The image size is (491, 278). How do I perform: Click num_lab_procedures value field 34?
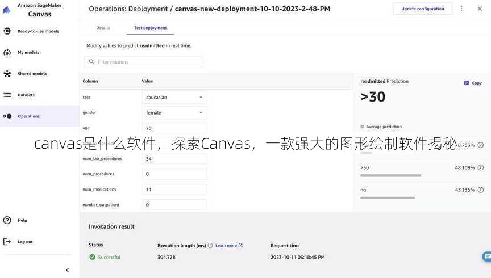tap(174, 159)
